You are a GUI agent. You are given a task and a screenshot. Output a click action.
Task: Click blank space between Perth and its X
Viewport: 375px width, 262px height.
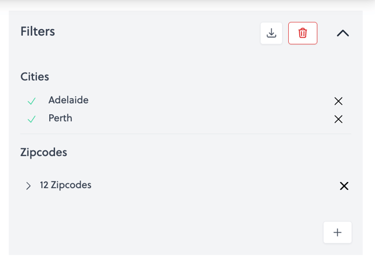[x=213, y=119]
